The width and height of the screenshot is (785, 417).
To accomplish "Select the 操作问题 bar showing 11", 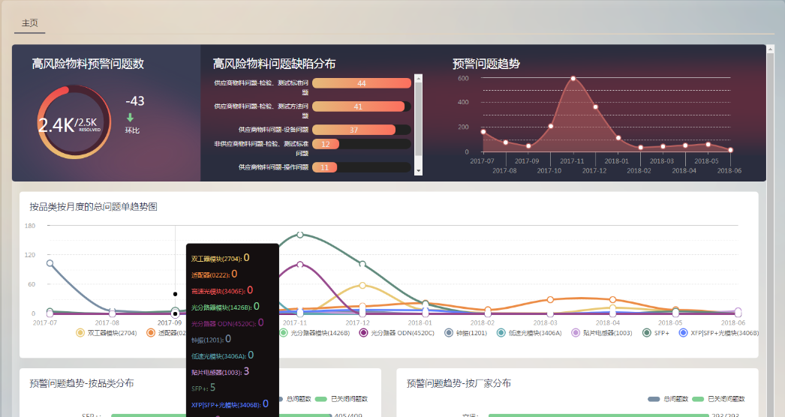I will (324, 167).
